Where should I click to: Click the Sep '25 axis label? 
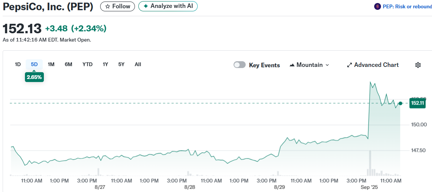(x=369, y=187)
